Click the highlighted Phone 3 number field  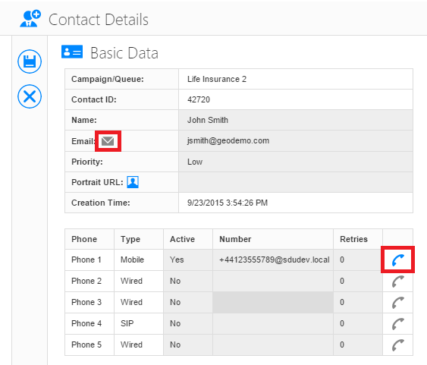pos(273,302)
